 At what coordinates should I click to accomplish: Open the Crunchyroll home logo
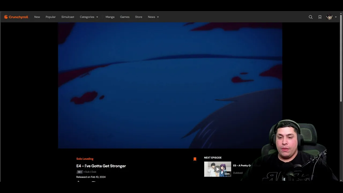(x=16, y=17)
